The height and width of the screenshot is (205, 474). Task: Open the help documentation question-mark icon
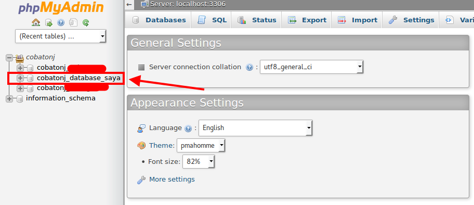[61, 23]
